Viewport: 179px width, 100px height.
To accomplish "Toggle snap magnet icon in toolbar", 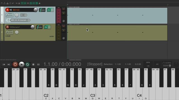I will click(x=37, y=3).
